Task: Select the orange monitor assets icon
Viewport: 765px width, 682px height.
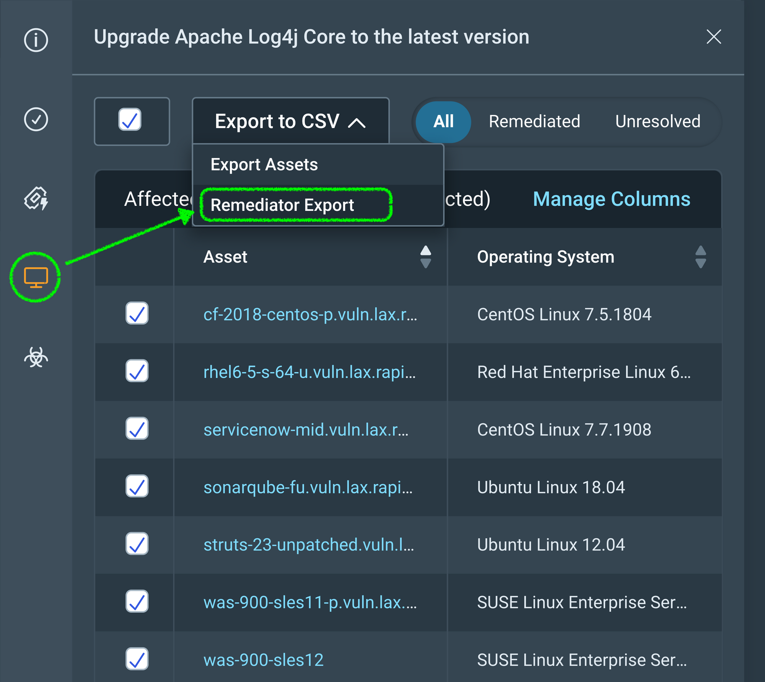Action: click(x=36, y=277)
